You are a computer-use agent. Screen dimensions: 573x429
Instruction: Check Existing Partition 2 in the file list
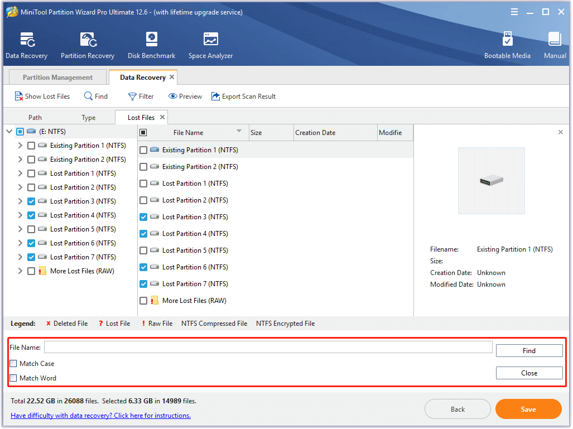[143, 167]
